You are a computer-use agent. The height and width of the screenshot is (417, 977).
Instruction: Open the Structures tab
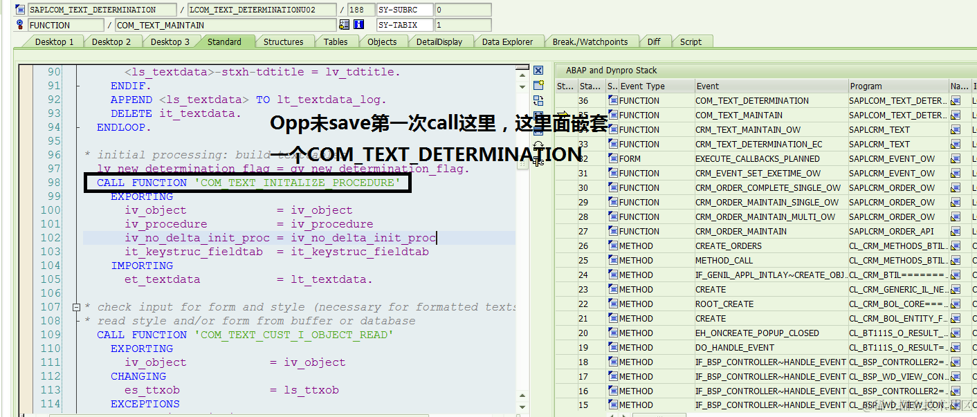283,42
